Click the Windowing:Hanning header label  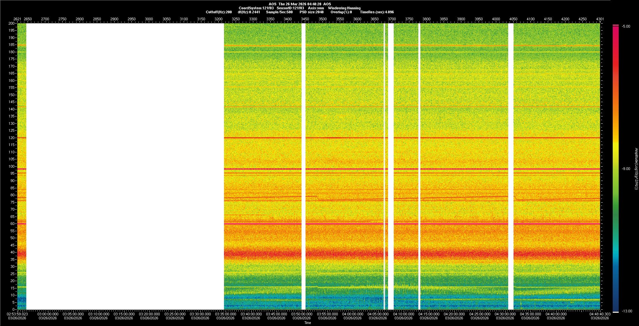(x=344, y=8)
